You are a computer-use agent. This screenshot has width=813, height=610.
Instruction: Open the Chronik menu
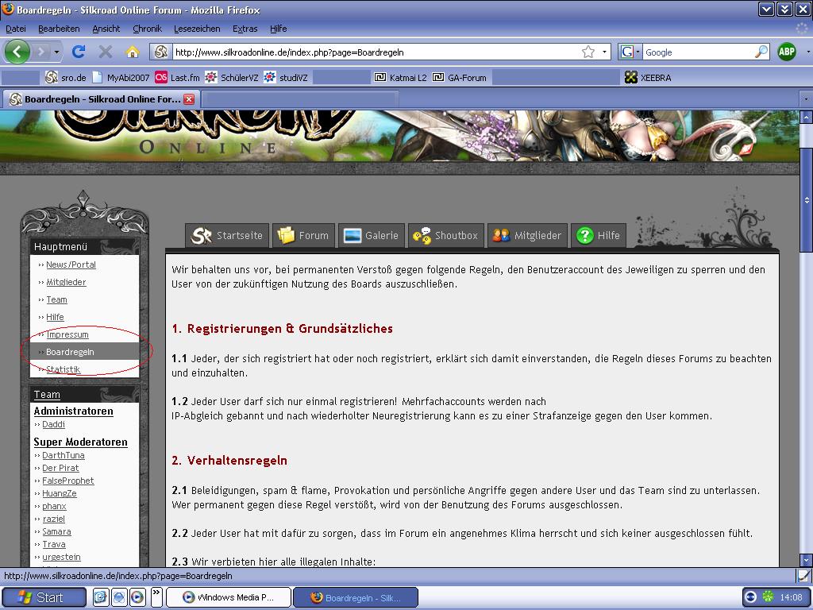(x=147, y=29)
